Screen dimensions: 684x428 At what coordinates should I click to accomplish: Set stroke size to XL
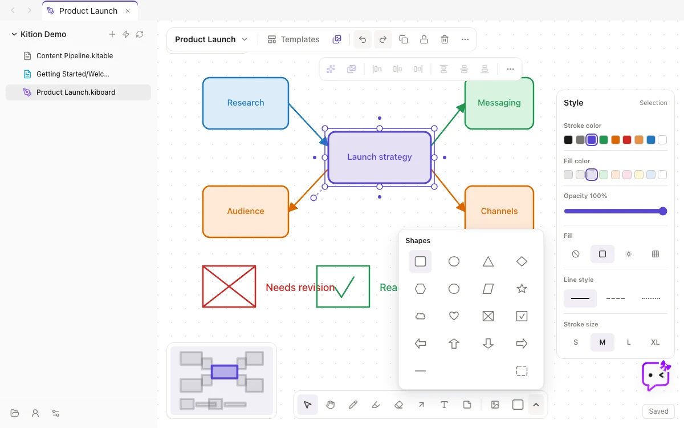click(x=655, y=342)
